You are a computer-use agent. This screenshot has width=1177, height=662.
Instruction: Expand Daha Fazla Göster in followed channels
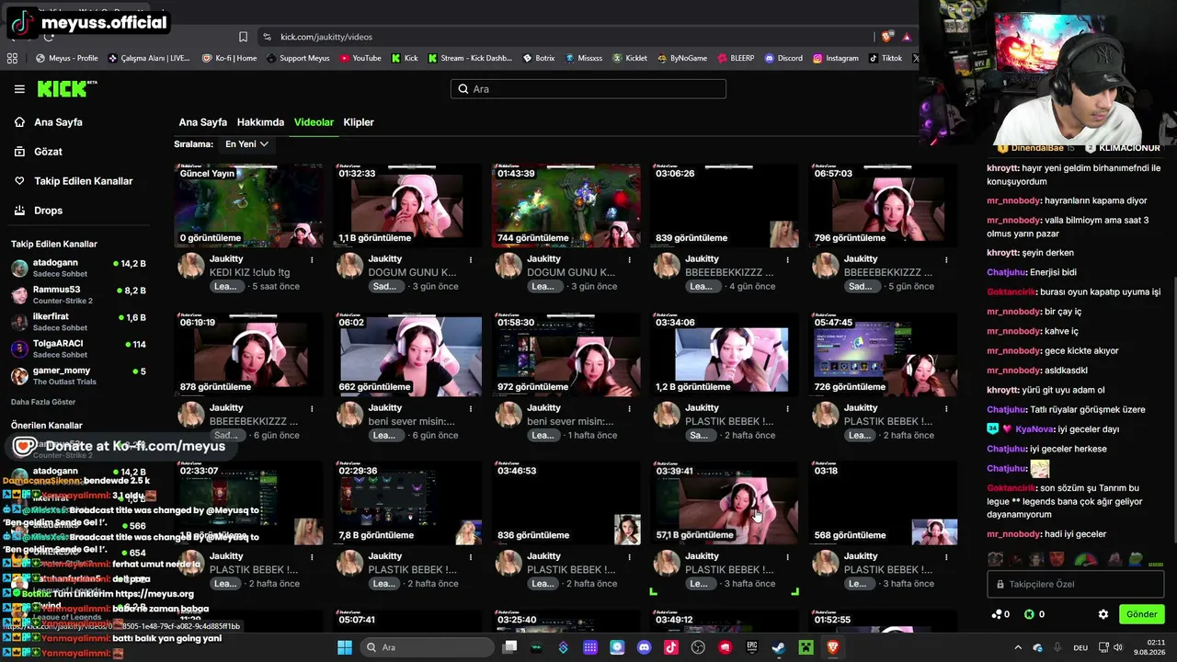tap(43, 402)
